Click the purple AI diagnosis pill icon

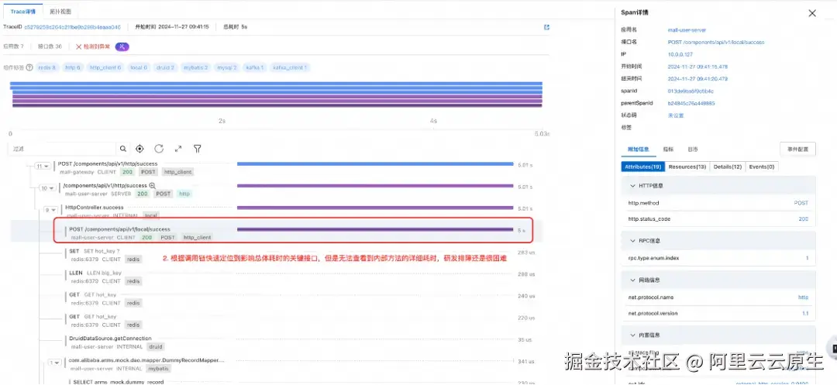pyautogui.click(x=122, y=47)
